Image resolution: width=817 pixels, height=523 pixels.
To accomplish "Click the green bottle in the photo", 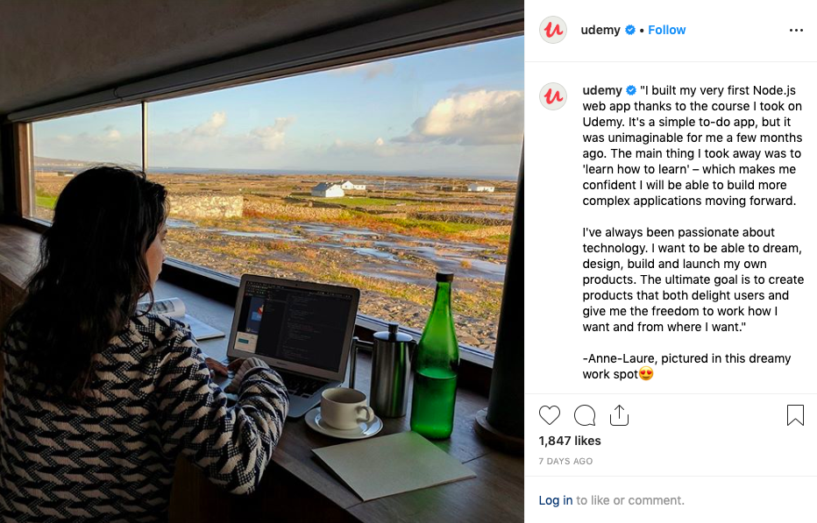I will tap(437, 357).
